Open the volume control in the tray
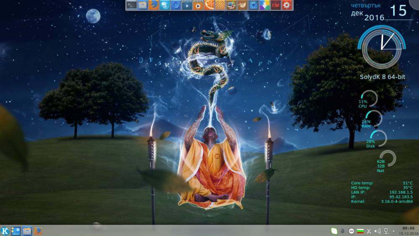The height and width of the screenshot is (236, 419). coord(378,231)
